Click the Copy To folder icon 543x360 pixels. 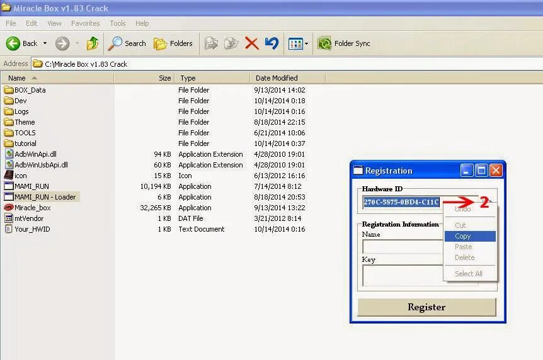pos(231,43)
